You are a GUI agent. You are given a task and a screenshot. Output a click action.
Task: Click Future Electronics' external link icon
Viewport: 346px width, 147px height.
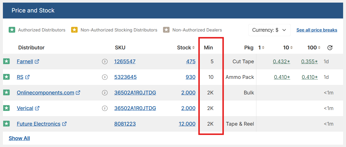(x=64, y=124)
